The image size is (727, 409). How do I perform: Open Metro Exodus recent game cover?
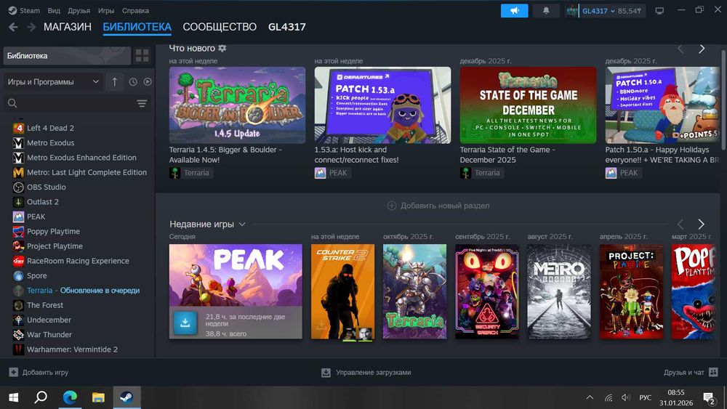point(559,291)
